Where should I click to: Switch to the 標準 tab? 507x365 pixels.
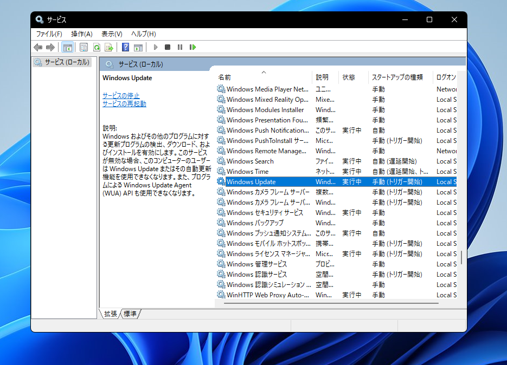(130, 314)
